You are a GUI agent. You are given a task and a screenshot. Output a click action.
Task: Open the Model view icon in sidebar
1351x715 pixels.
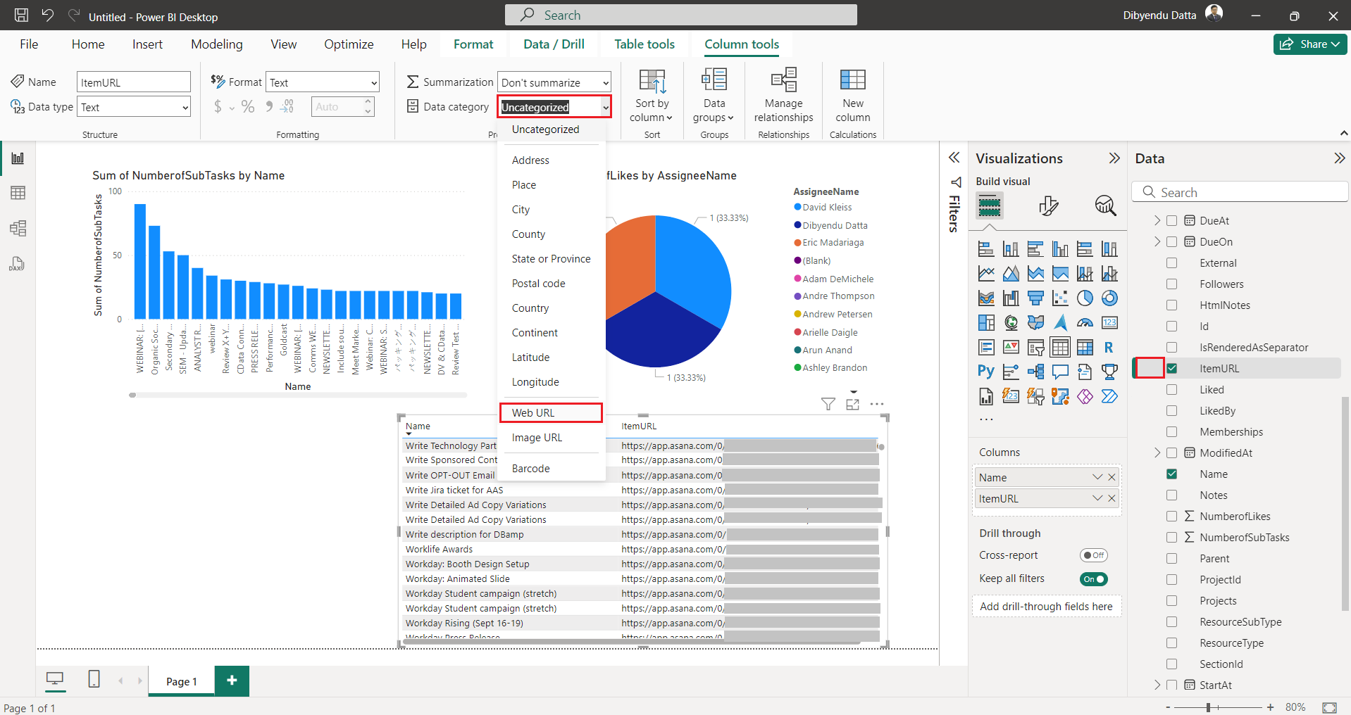(x=18, y=228)
